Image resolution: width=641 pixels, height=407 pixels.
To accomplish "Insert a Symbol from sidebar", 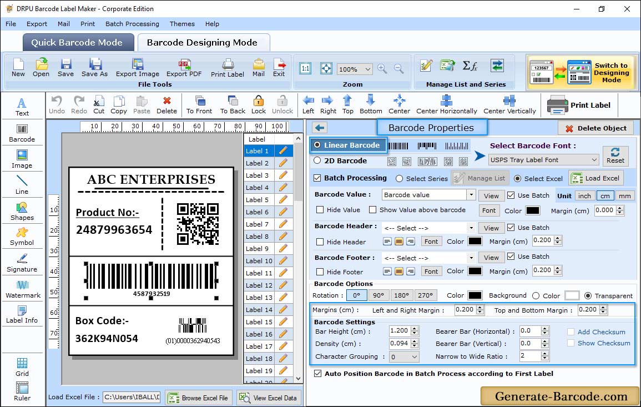I will click(22, 237).
